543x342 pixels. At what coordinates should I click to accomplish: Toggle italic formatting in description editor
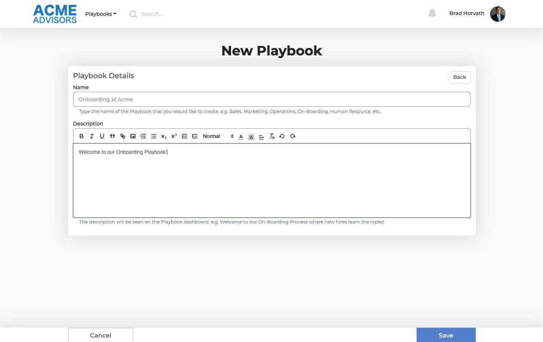[x=92, y=136]
